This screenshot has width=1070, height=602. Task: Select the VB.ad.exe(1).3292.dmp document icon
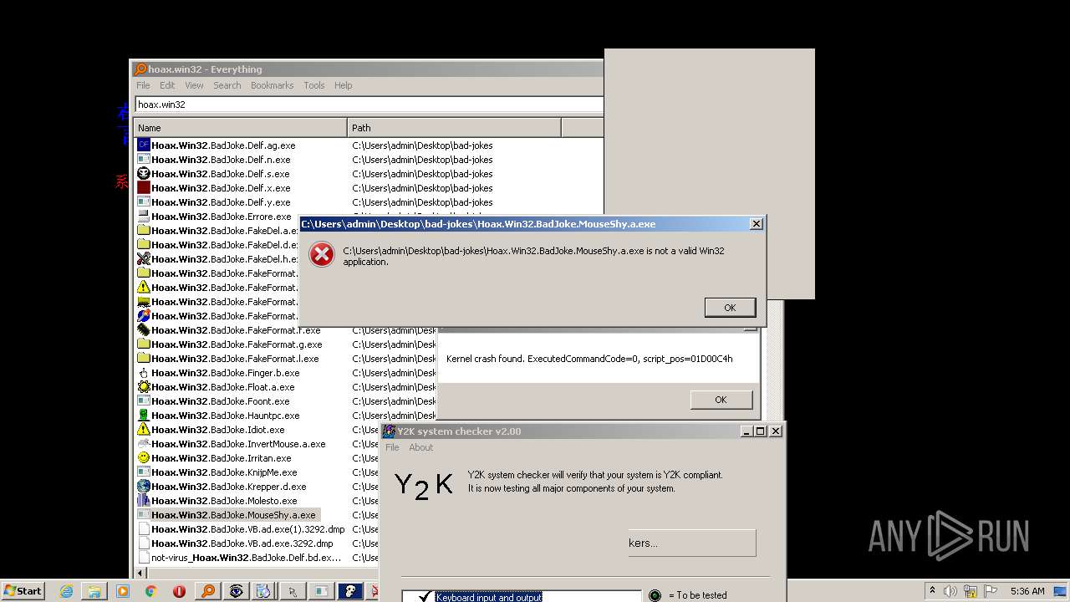click(143, 529)
